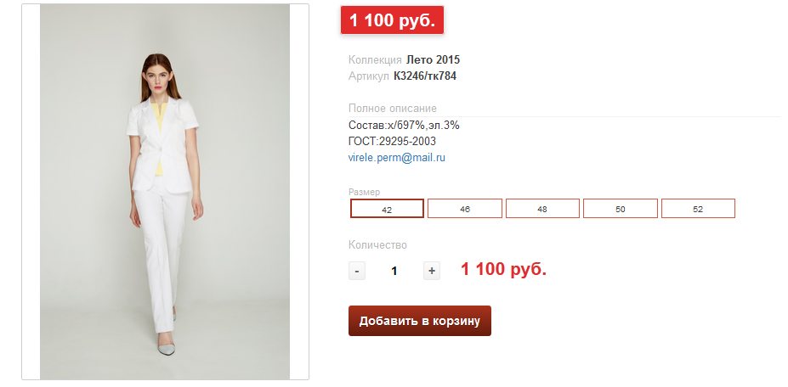Viewport: 788px width, 387px height.
Task: Choose size 52
Action: click(x=698, y=208)
